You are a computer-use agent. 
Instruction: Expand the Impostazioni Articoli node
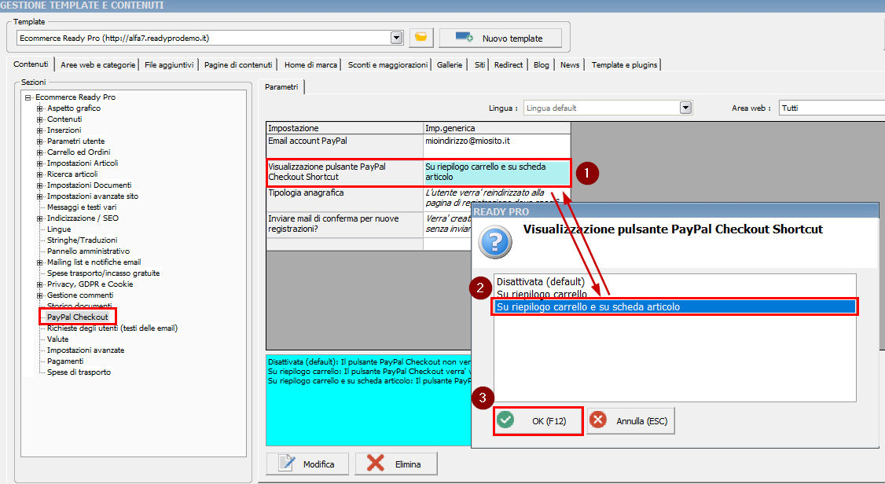(x=39, y=163)
